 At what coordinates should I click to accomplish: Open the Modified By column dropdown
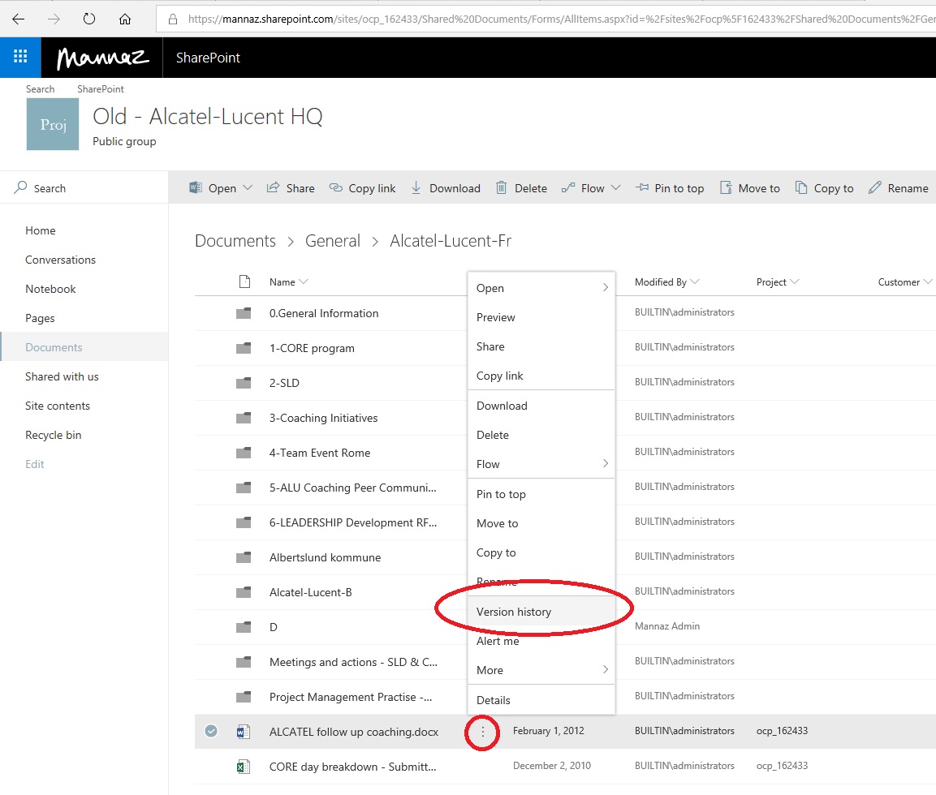click(x=694, y=281)
